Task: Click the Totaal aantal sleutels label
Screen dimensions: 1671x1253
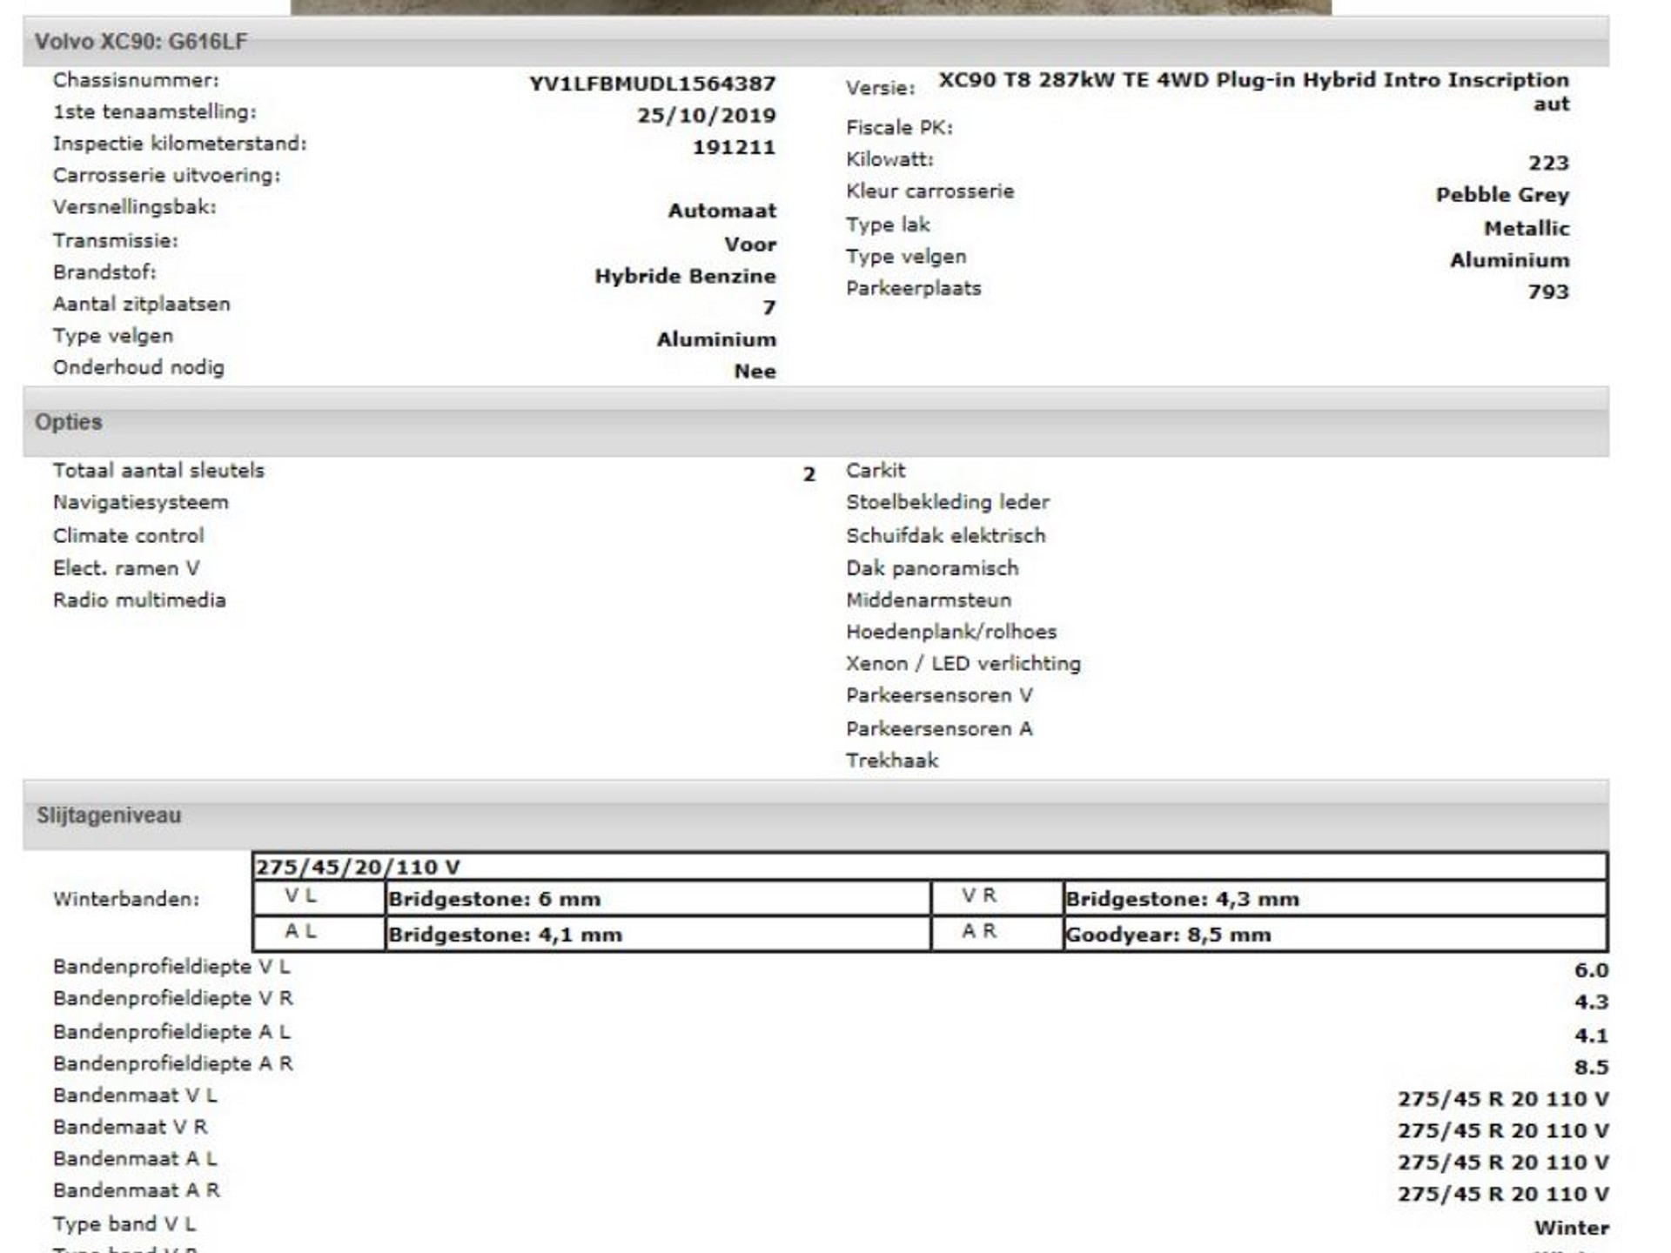Action: 158,471
